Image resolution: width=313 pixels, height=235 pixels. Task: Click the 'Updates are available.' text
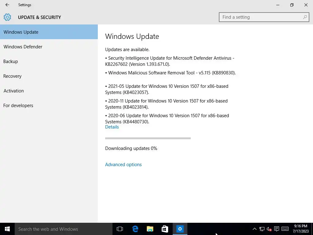(127, 49)
